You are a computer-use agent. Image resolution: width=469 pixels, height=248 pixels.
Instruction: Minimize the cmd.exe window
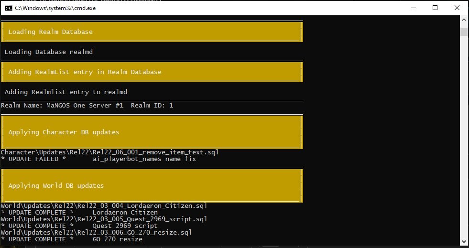414,8
